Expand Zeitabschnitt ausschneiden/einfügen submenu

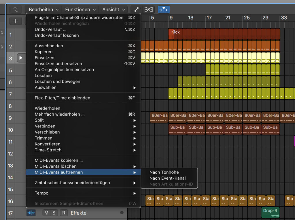(x=83, y=183)
